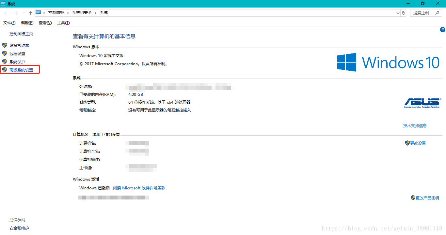Image resolution: width=446 pixels, height=235 pixels.
Task: Select 系统 breadcrumb in address bar
Action: [x=104, y=13]
